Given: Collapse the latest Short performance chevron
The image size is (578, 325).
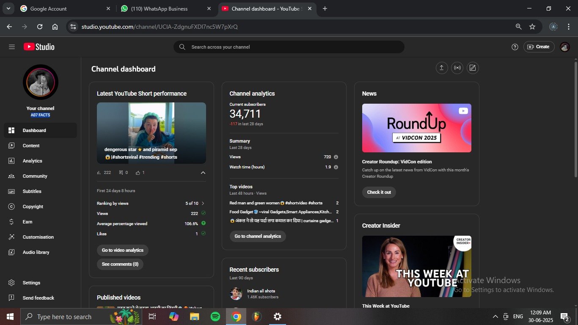Looking at the screenshot, I should pyautogui.click(x=203, y=173).
